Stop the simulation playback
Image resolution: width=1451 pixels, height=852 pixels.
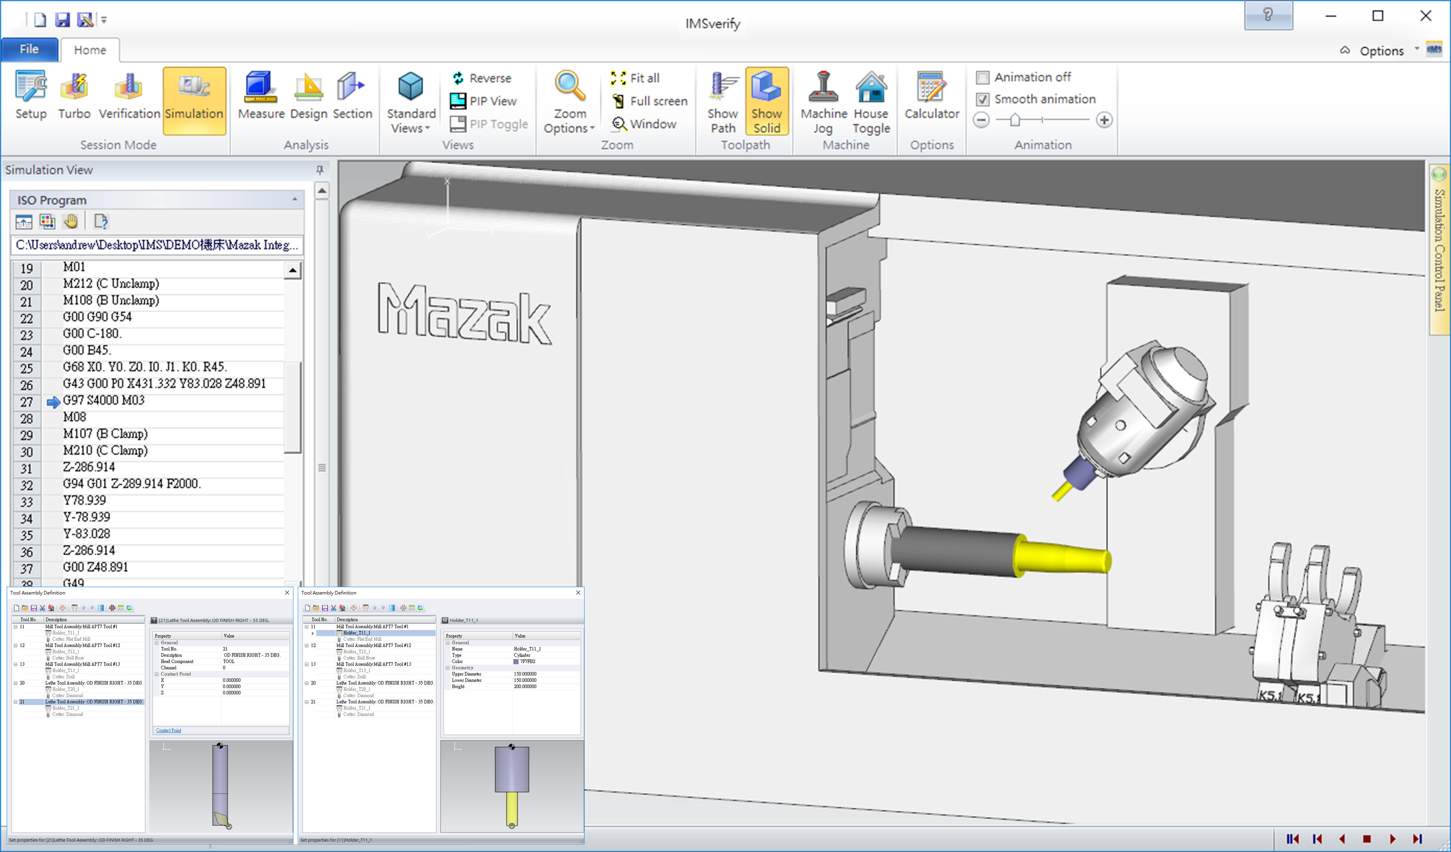point(1367,839)
